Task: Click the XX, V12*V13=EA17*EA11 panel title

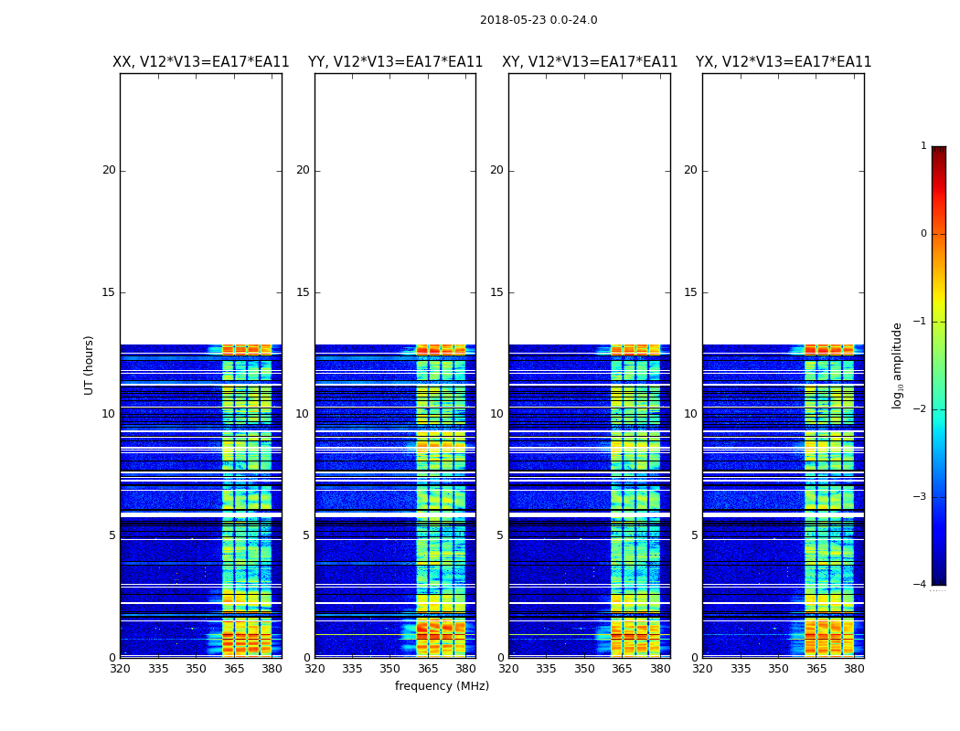Action: 201,62
